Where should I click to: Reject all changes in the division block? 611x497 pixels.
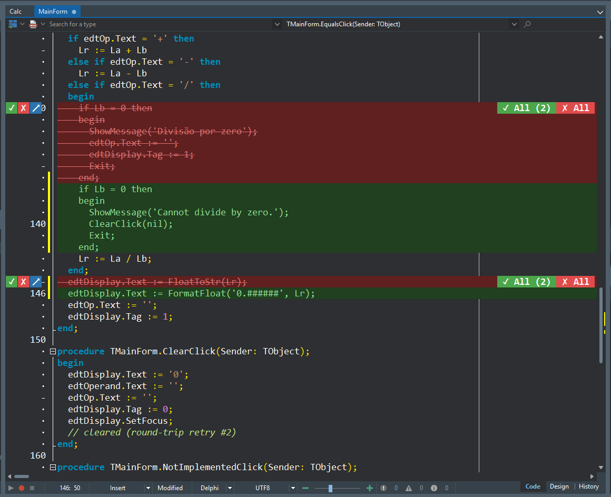point(576,108)
